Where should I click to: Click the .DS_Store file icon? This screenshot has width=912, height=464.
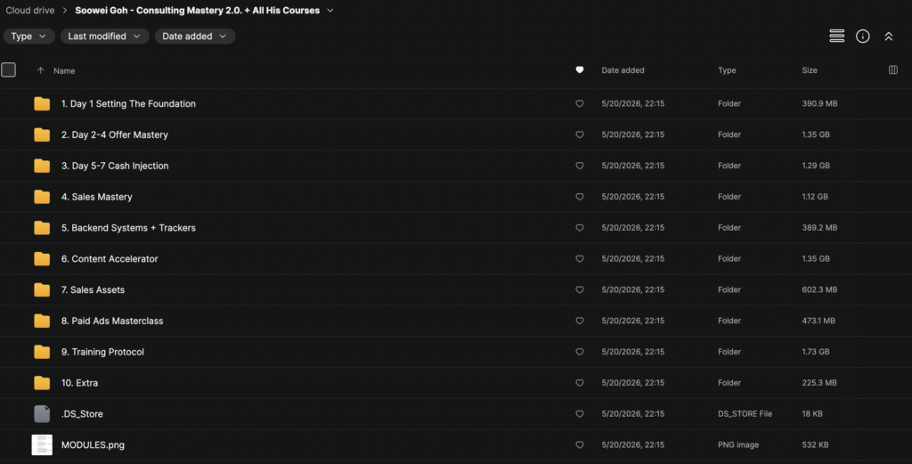click(x=42, y=414)
